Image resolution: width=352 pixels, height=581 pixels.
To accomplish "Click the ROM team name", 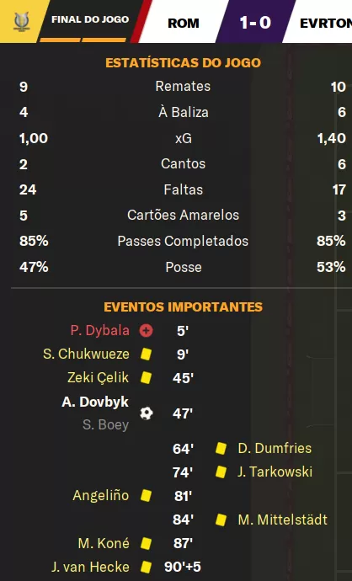I will [x=184, y=24].
